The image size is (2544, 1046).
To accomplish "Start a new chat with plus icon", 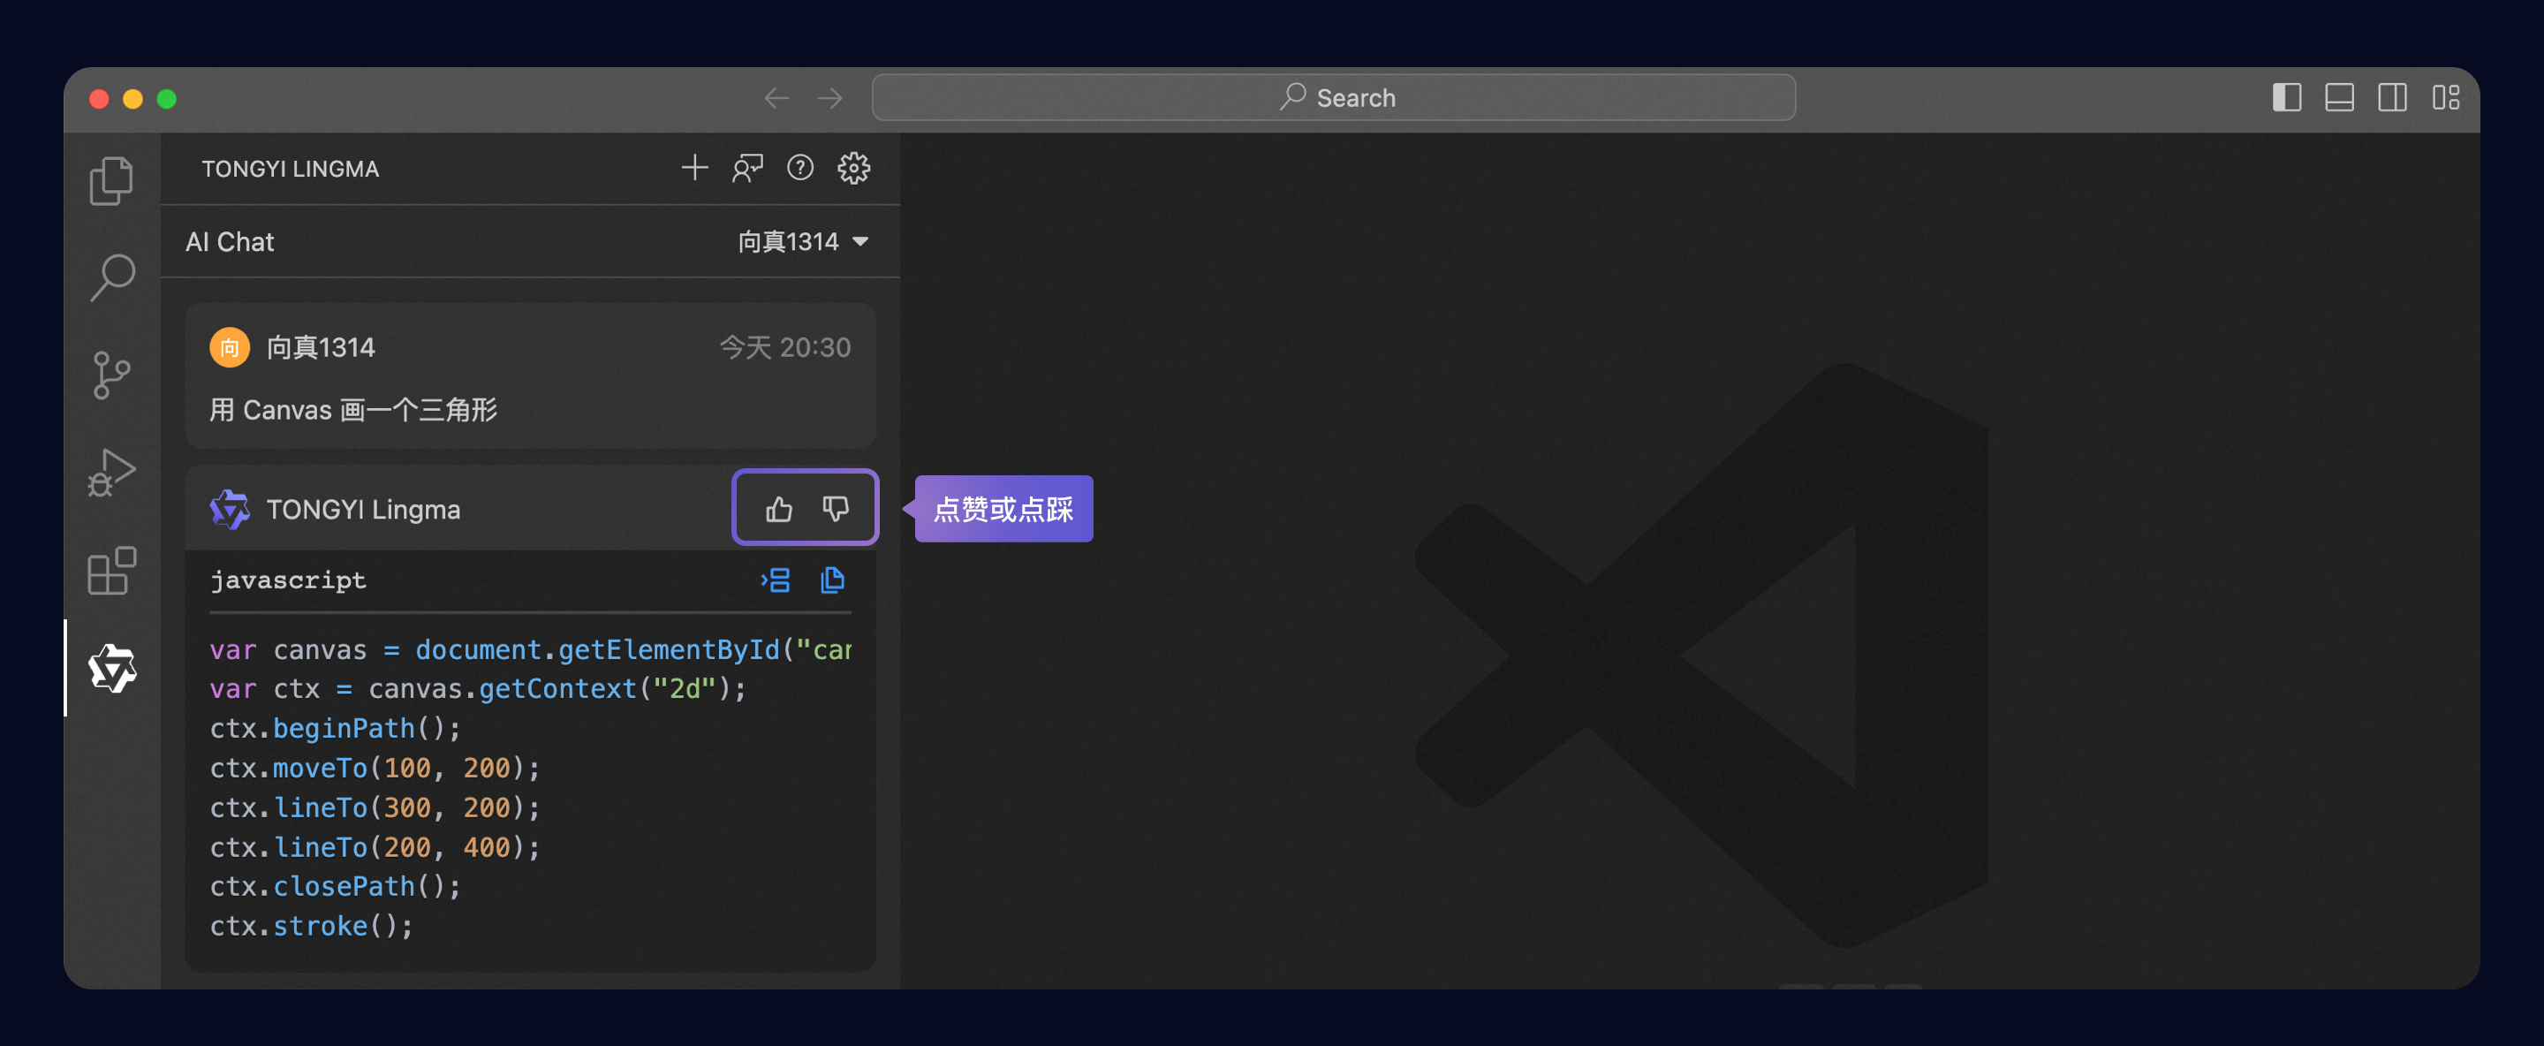I will [694, 168].
